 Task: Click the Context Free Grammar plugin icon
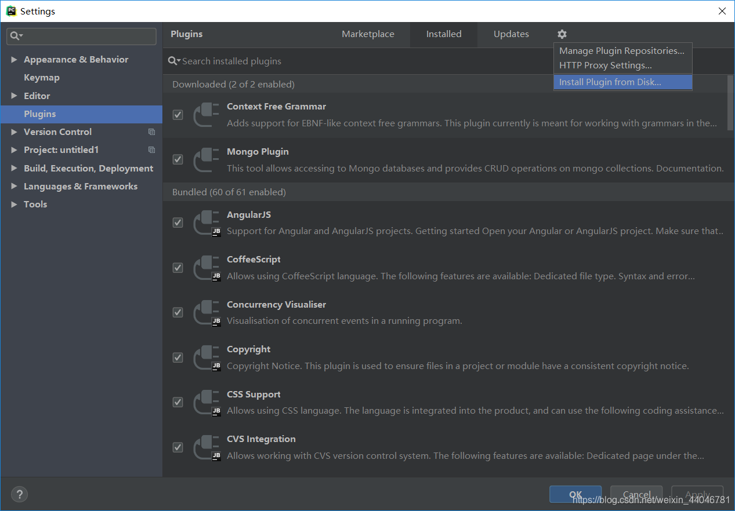click(206, 115)
